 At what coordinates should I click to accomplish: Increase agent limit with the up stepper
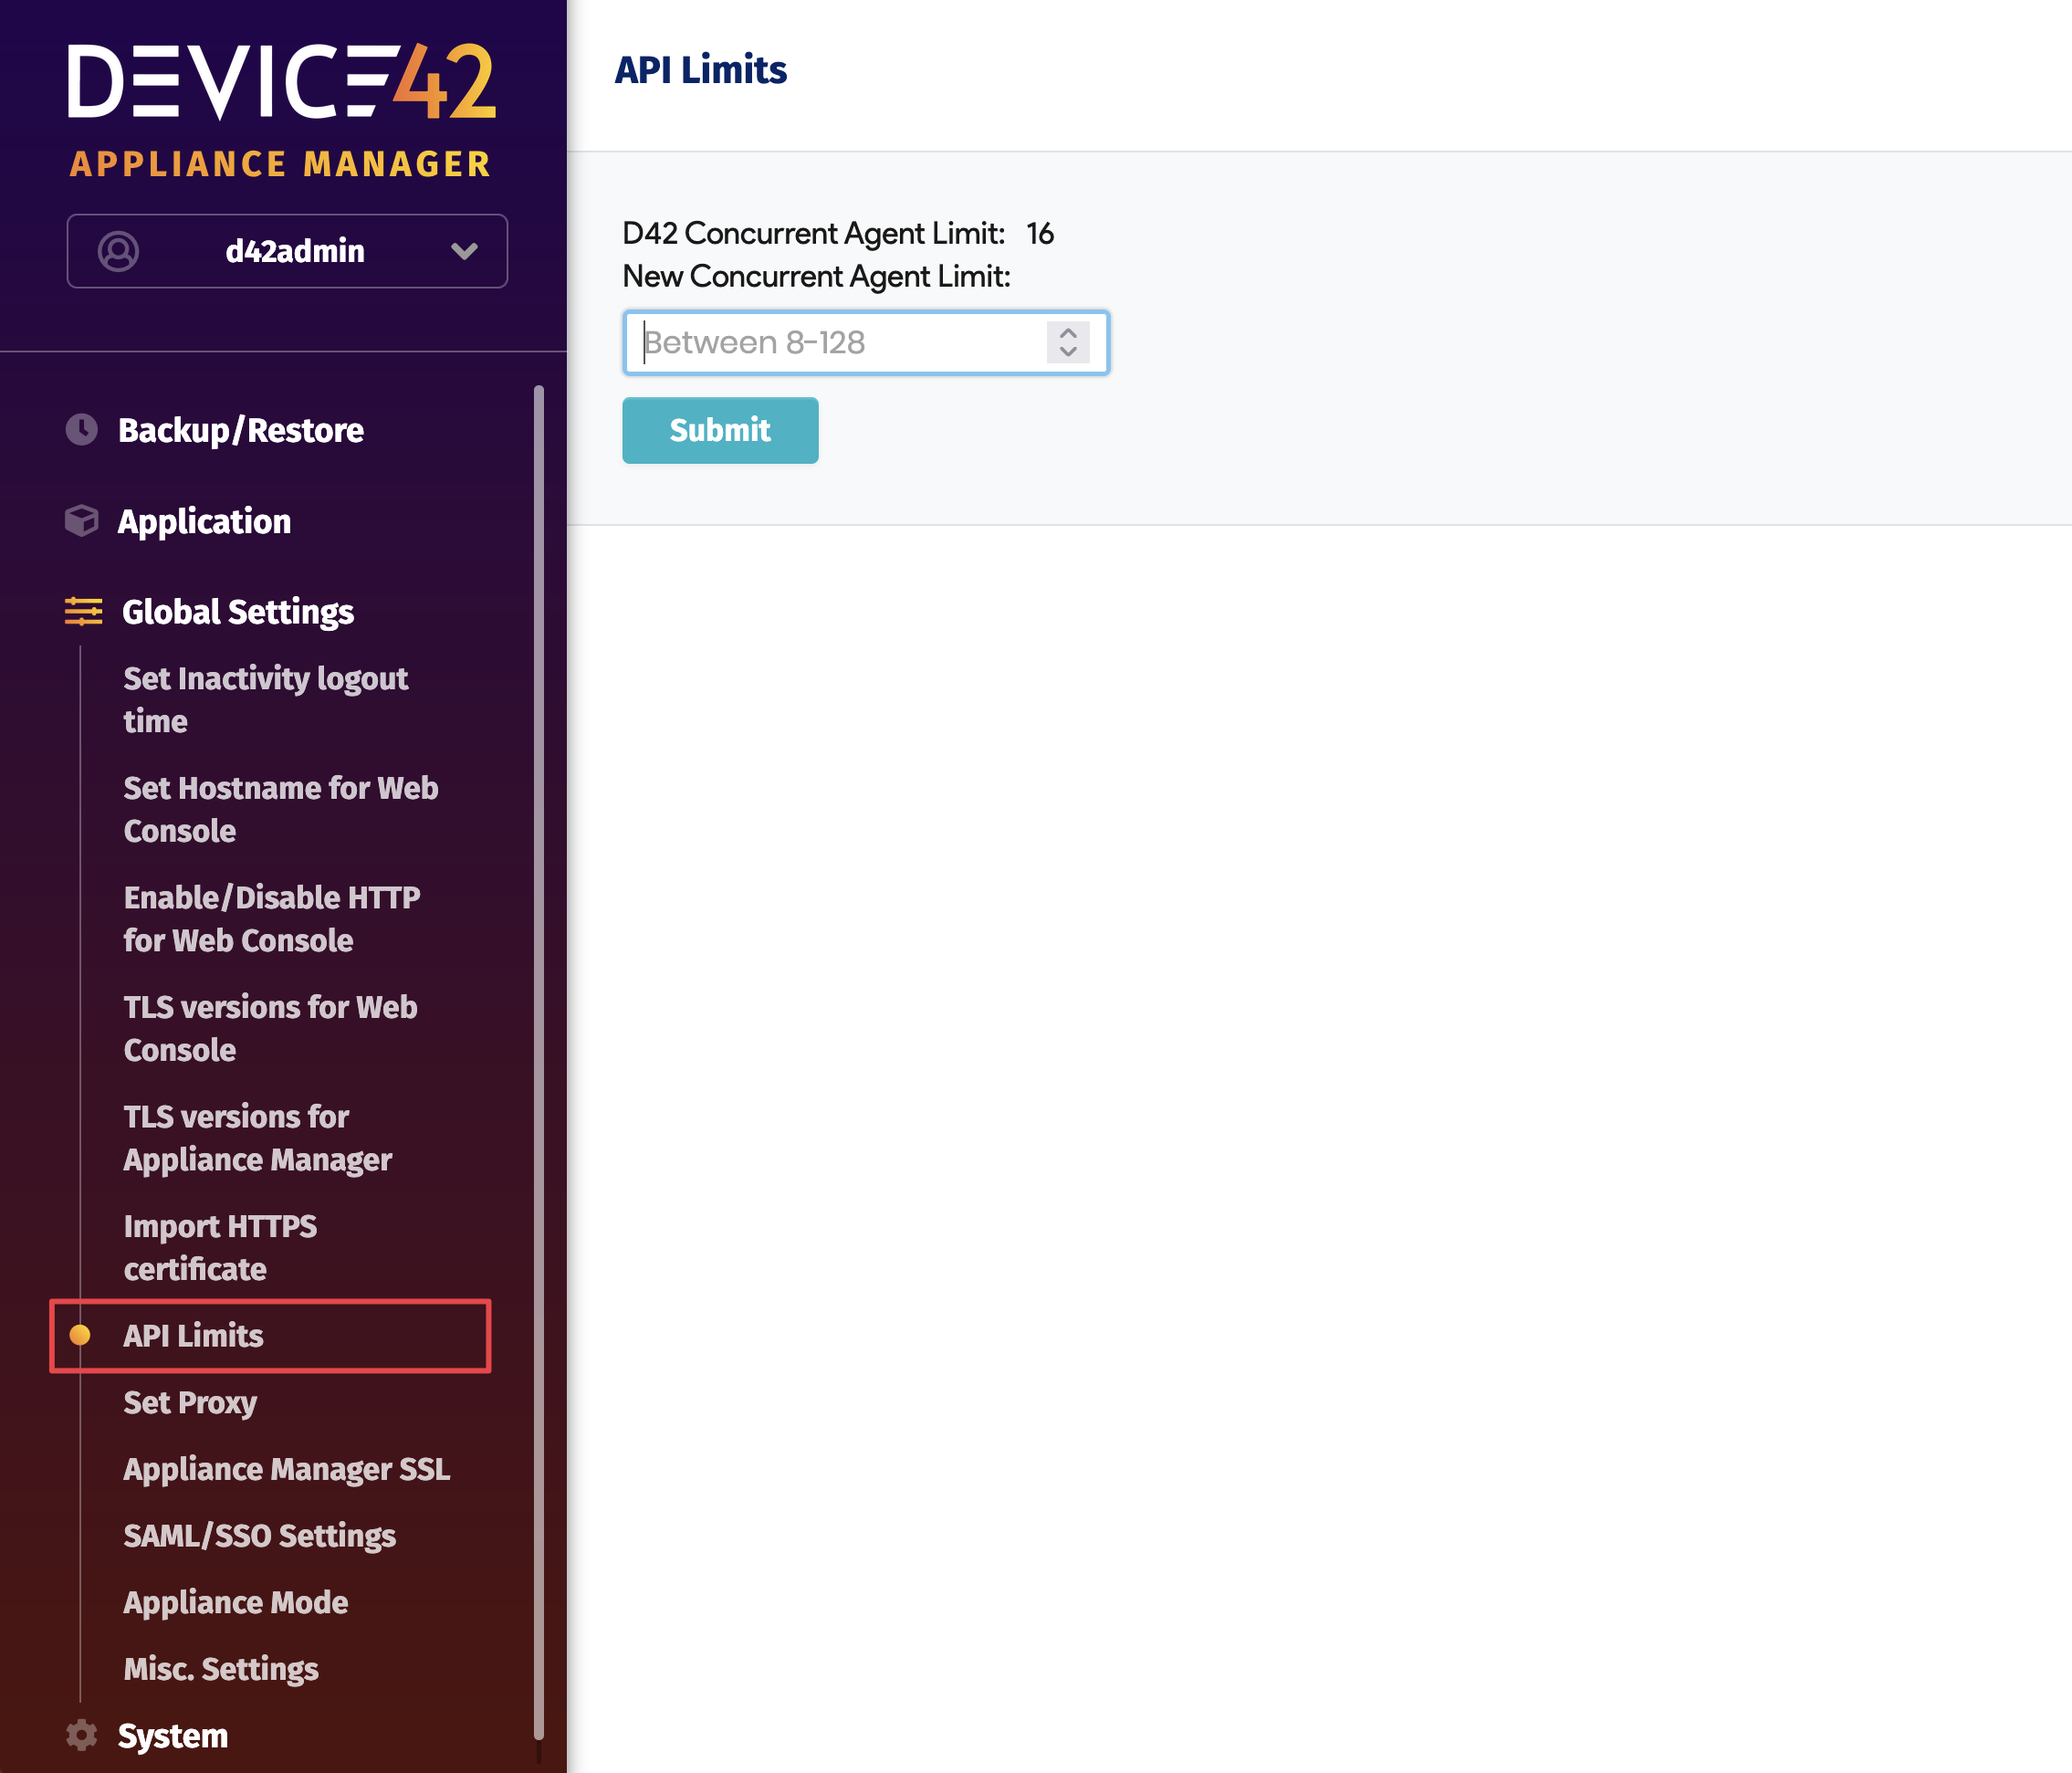(1068, 333)
